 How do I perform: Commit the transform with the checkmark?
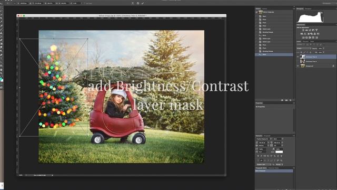143,3
